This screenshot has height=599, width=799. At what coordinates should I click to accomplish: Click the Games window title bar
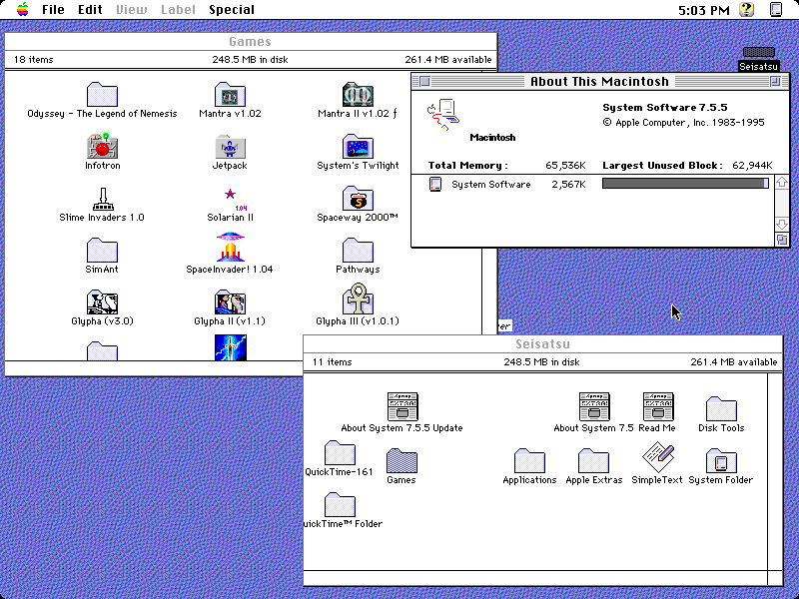tap(251, 42)
